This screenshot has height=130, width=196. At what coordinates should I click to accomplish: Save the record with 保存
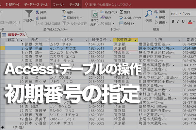coord(106,18)
